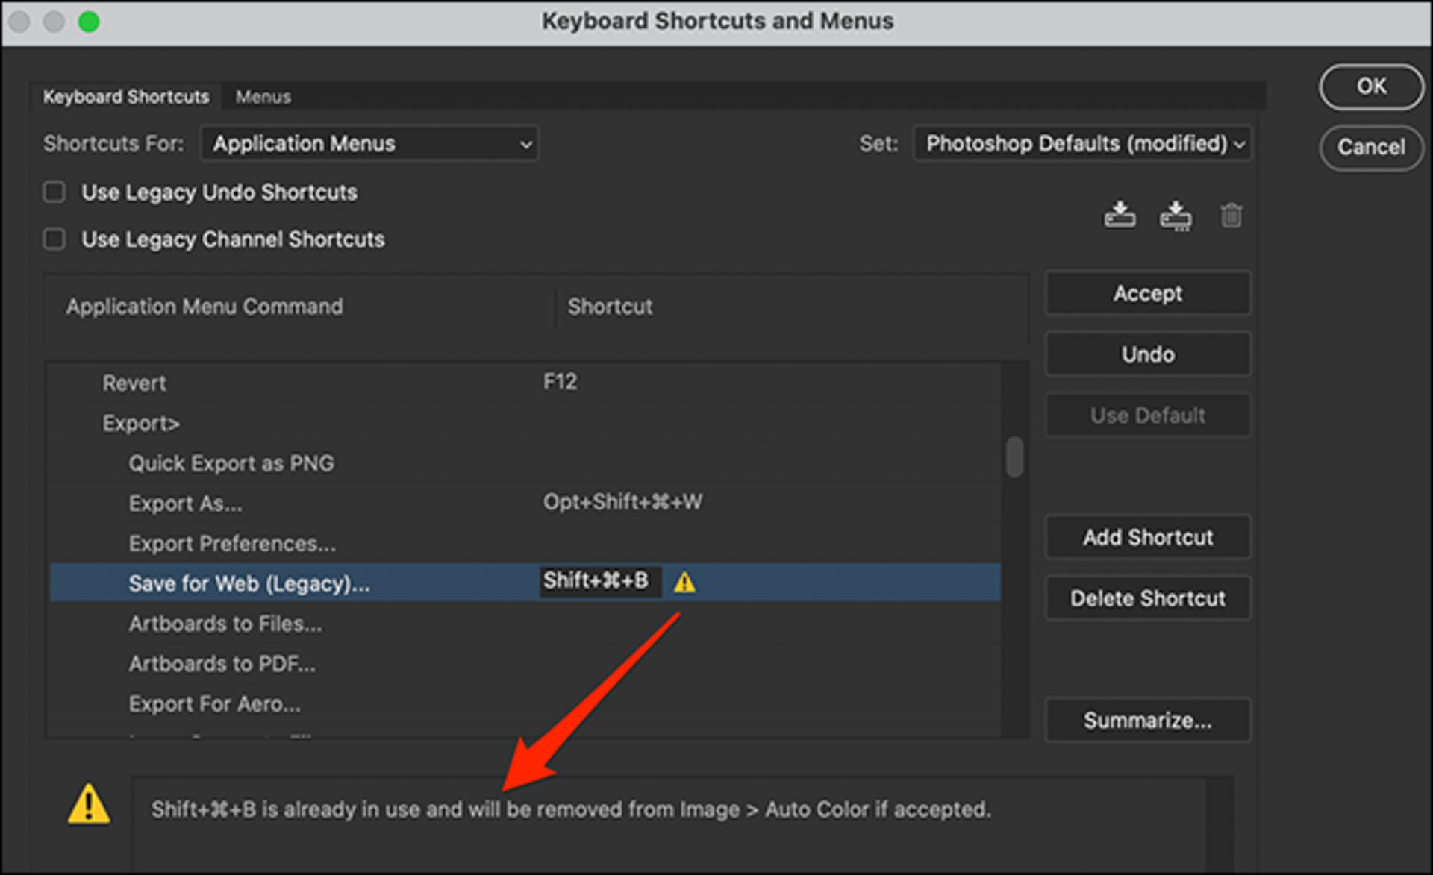Save changes to current shortcut set icon

pos(1120,215)
